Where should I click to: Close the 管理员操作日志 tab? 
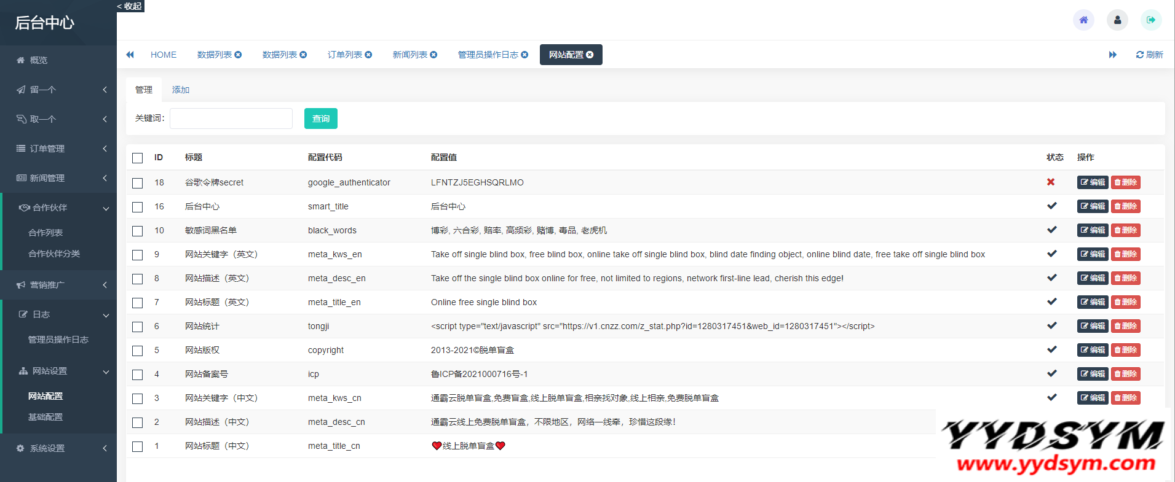(x=525, y=55)
